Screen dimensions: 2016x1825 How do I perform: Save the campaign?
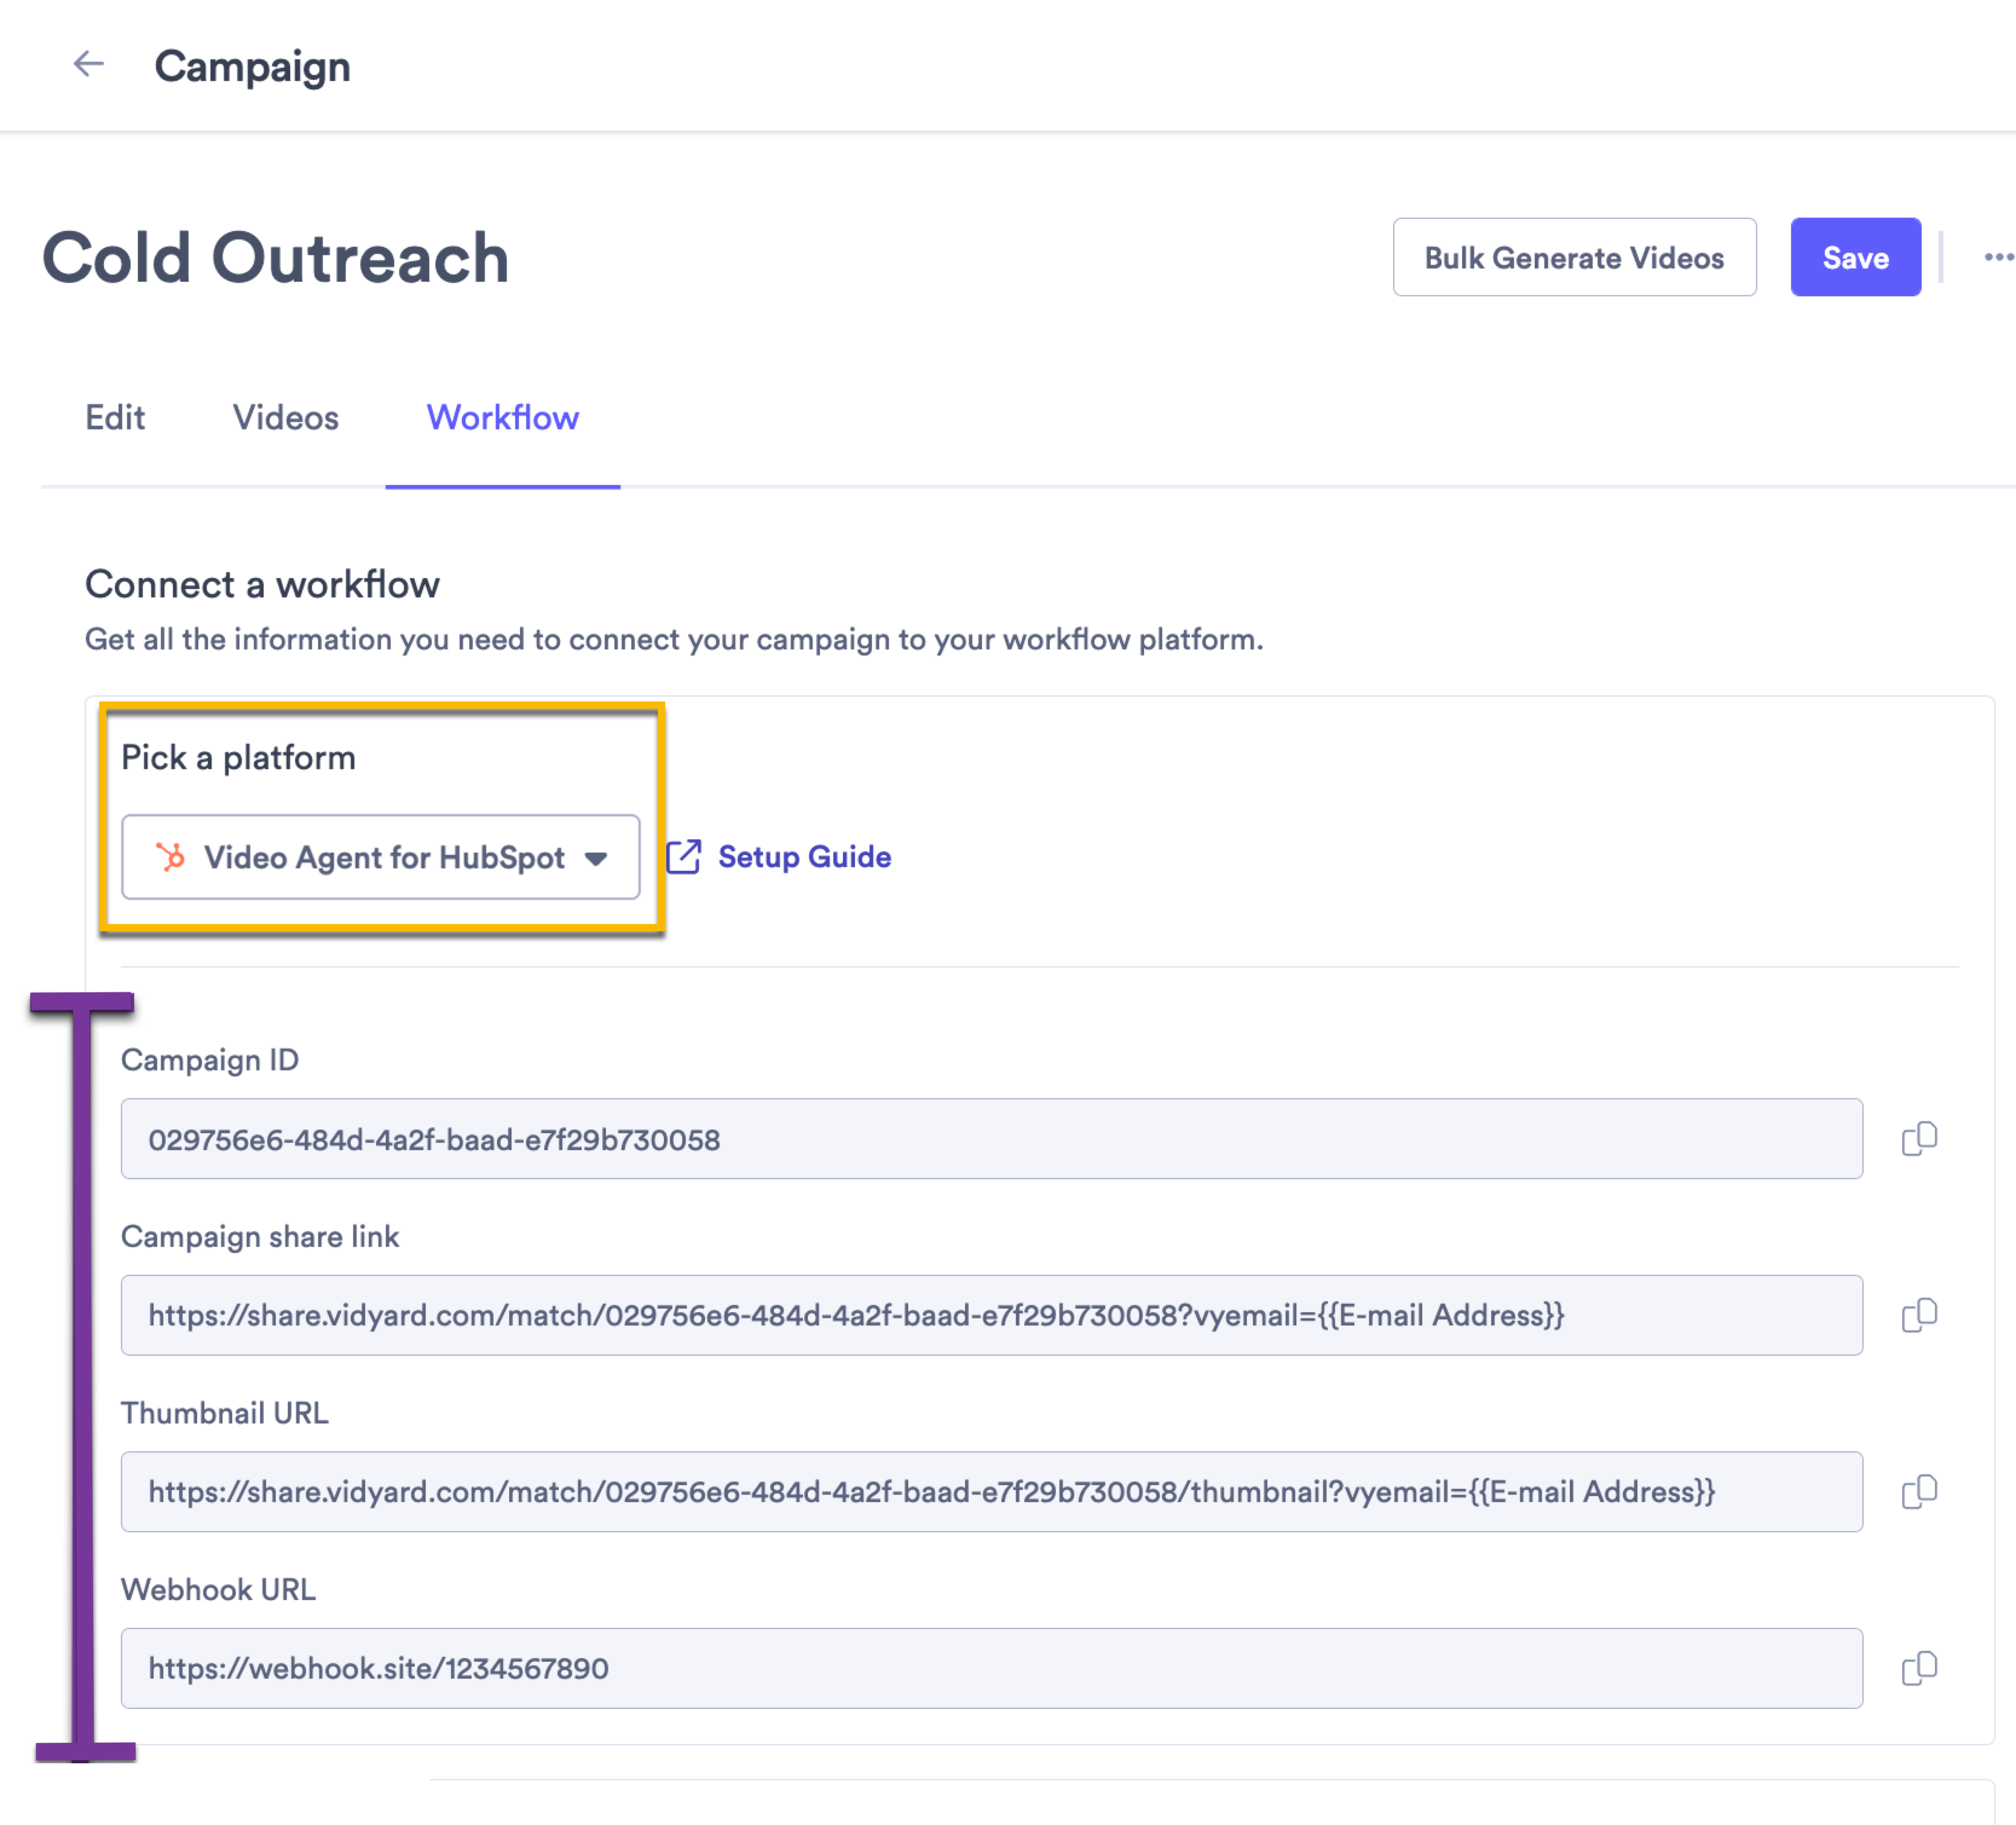(1856, 258)
